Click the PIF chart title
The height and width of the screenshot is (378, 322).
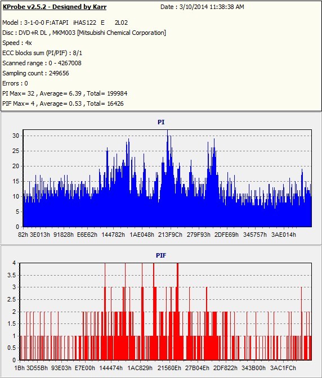(161, 255)
